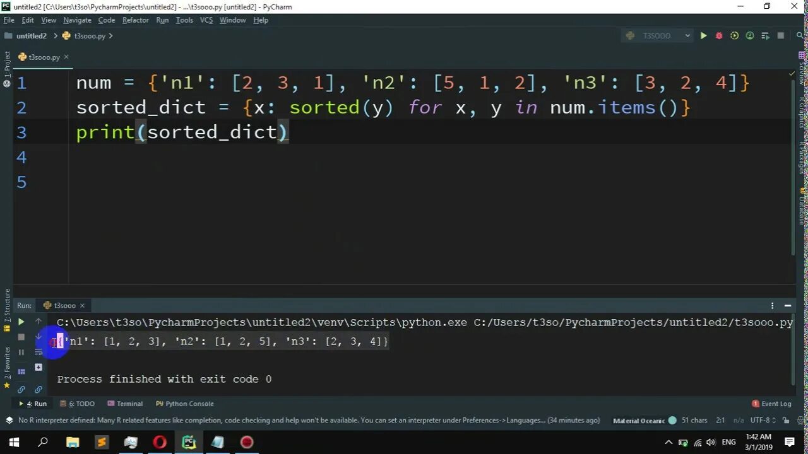The height and width of the screenshot is (454, 808).
Task: Show hidden system tray icons
Action: pyautogui.click(x=668, y=442)
